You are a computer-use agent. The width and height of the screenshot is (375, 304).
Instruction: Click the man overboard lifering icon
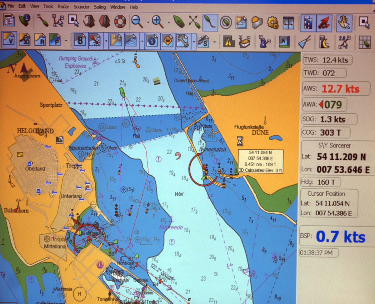(119, 21)
